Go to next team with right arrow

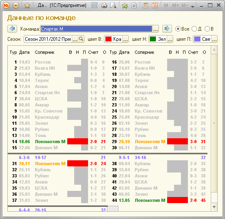click(x=167, y=29)
